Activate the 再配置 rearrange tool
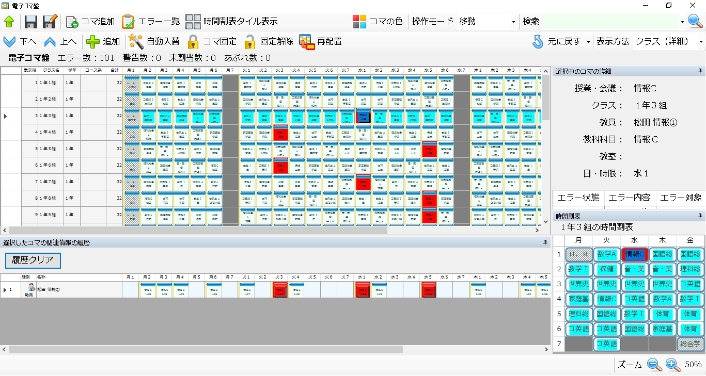This screenshot has height=376, width=706. point(307,41)
